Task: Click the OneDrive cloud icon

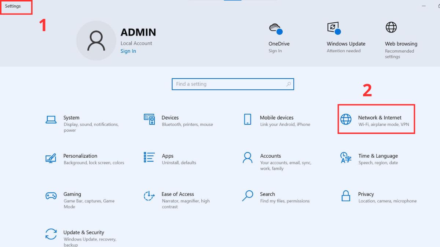Action: coord(276,28)
